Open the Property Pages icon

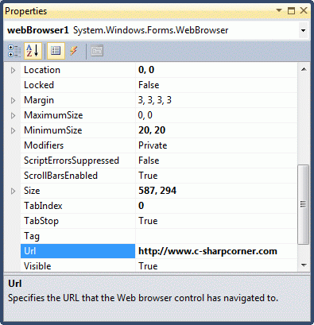[97, 51]
